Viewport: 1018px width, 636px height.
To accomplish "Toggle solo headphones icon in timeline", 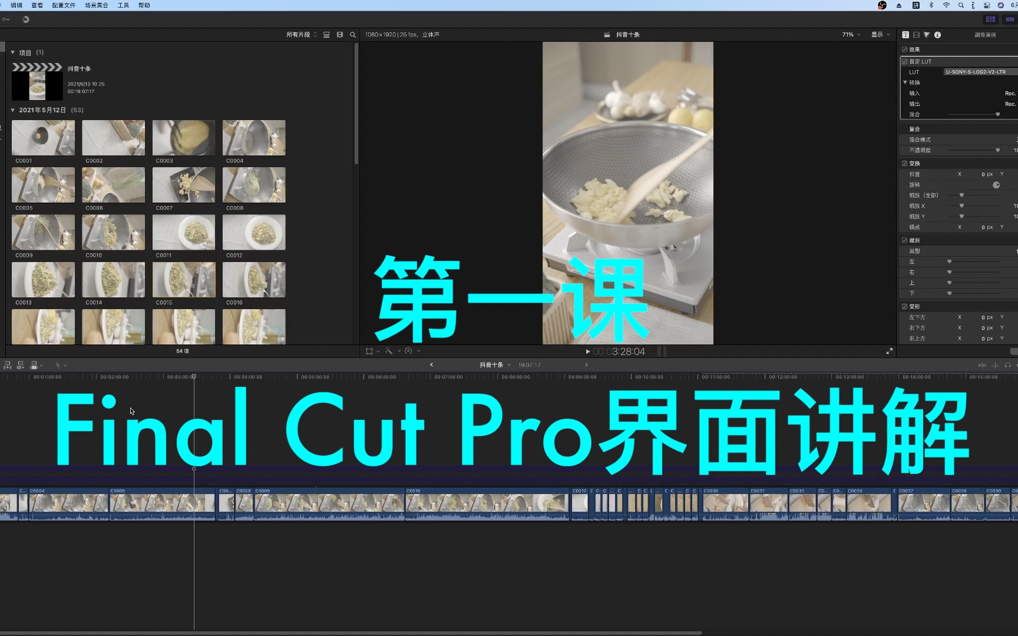I will pos(1008,365).
